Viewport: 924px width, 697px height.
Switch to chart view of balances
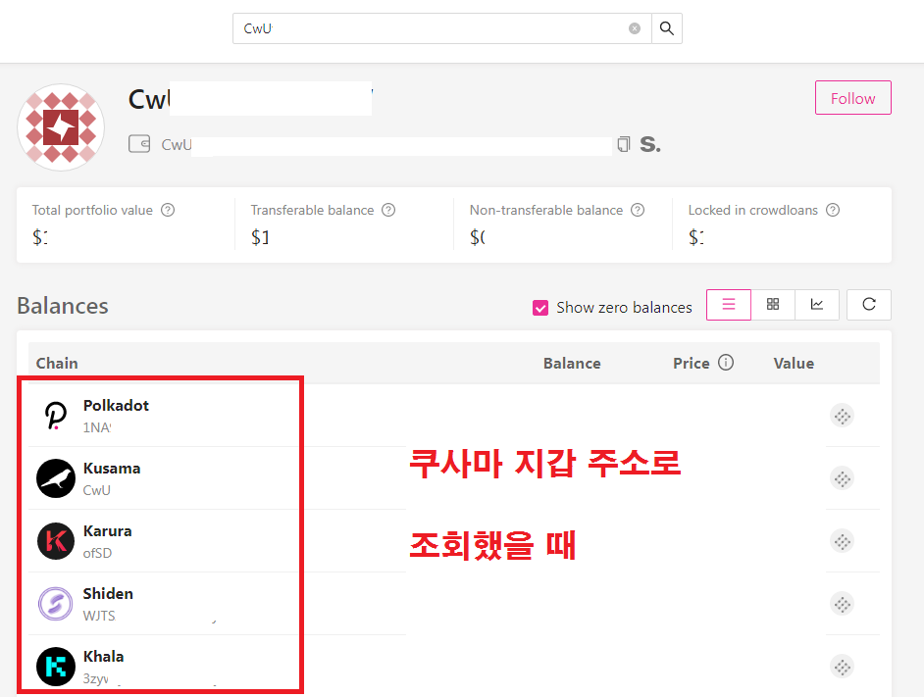pos(817,305)
